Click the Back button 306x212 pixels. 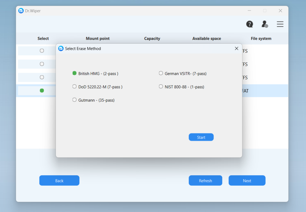(59, 180)
